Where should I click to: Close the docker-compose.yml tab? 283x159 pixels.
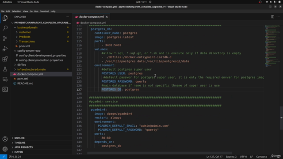click(x=107, y=17)
